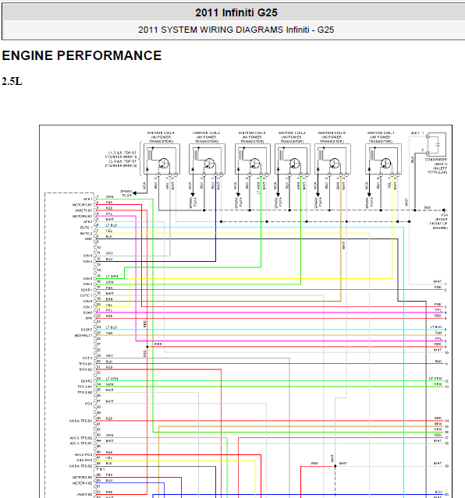The image size is (465, 498).
Task: Click the coil winding symbol in the blue-wired coil
Action: 194,154
